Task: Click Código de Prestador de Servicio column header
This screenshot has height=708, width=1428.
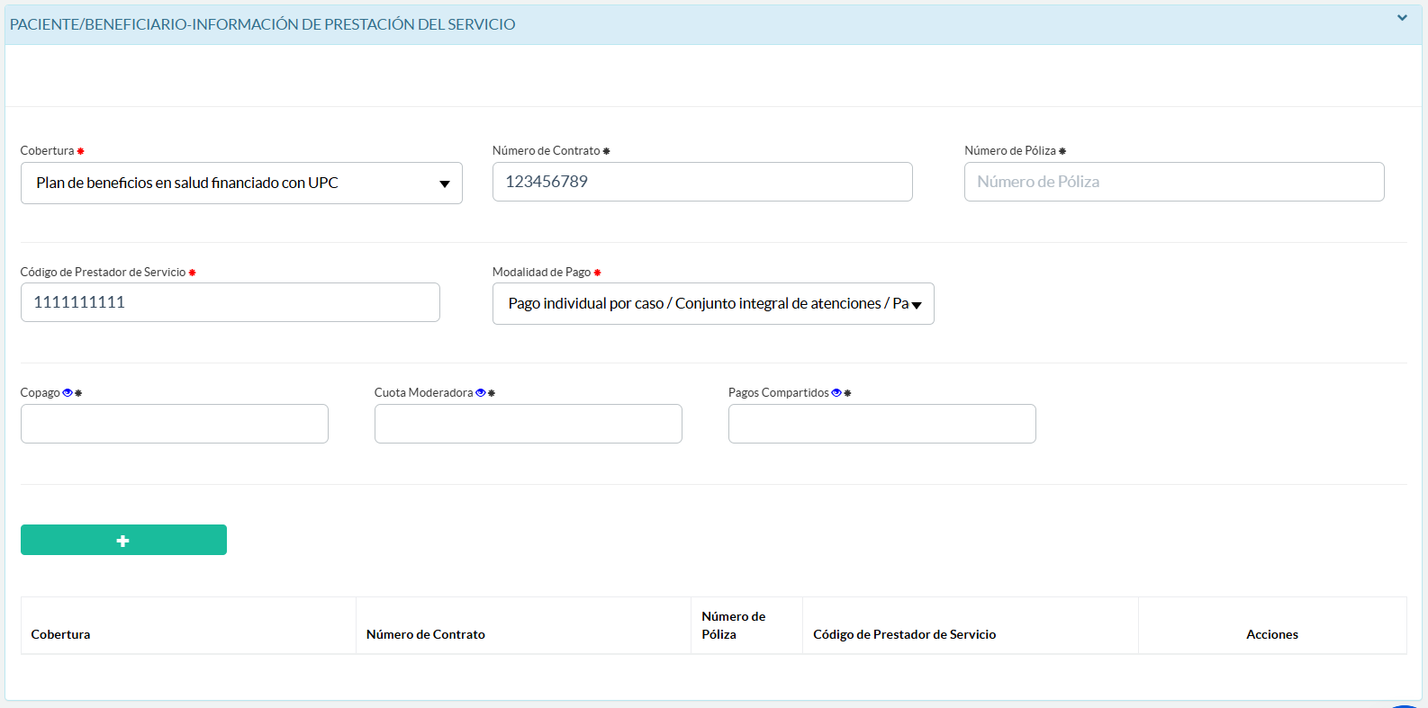Action: (904, 634)
